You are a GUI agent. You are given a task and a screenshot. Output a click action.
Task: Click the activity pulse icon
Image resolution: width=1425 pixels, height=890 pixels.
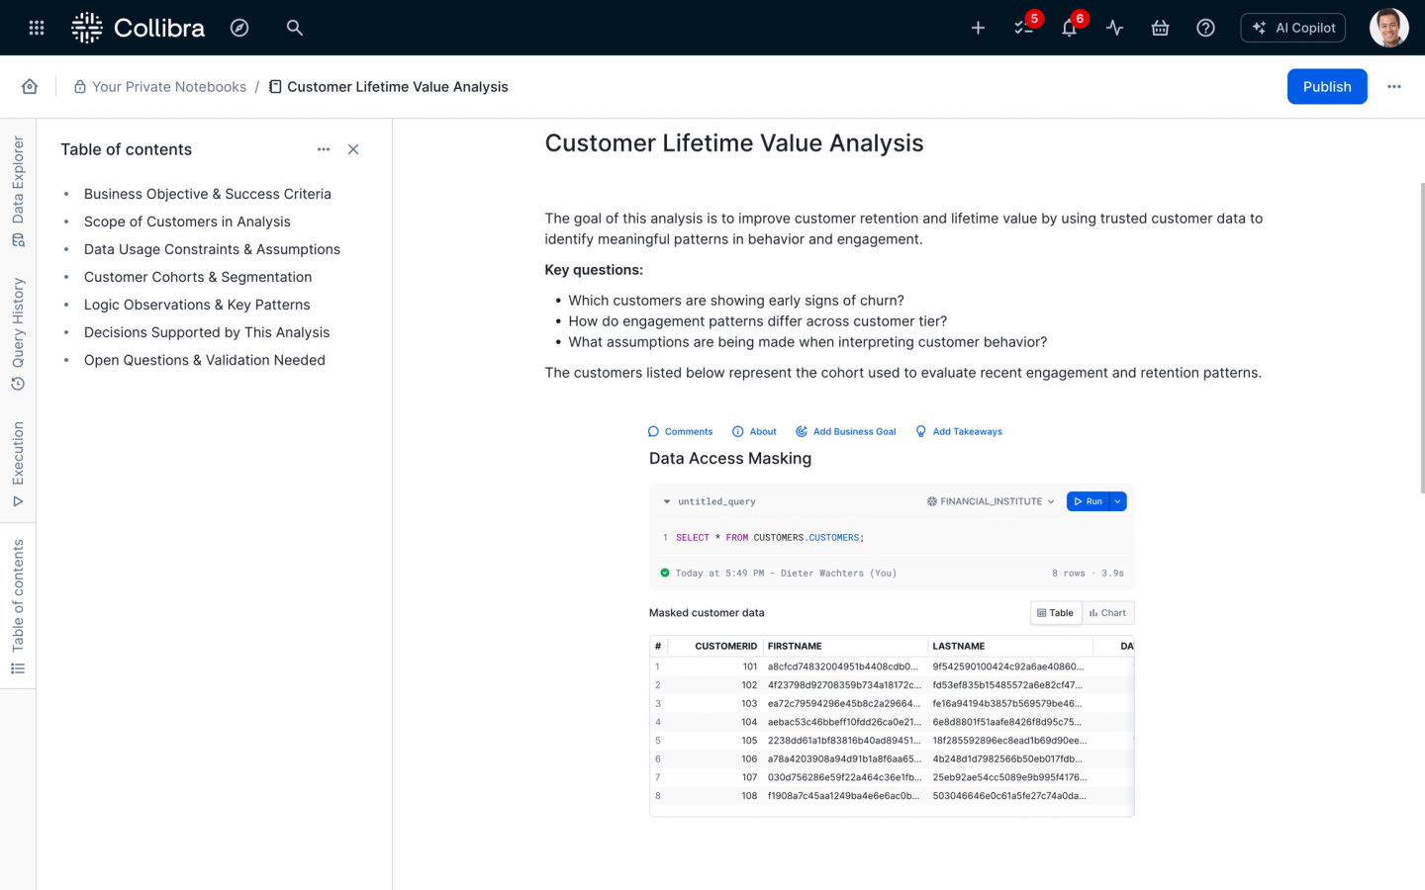(1115, 28)
